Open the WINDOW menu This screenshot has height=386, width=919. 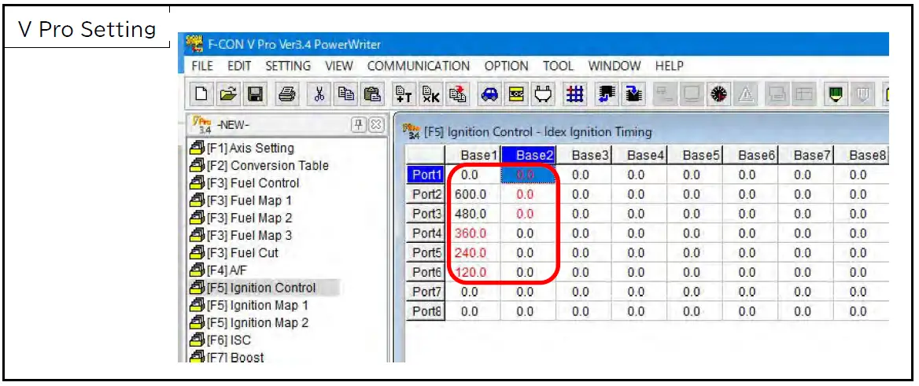615,66
